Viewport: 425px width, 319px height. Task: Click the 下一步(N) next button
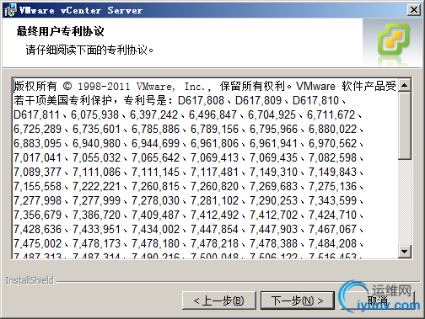298,300
